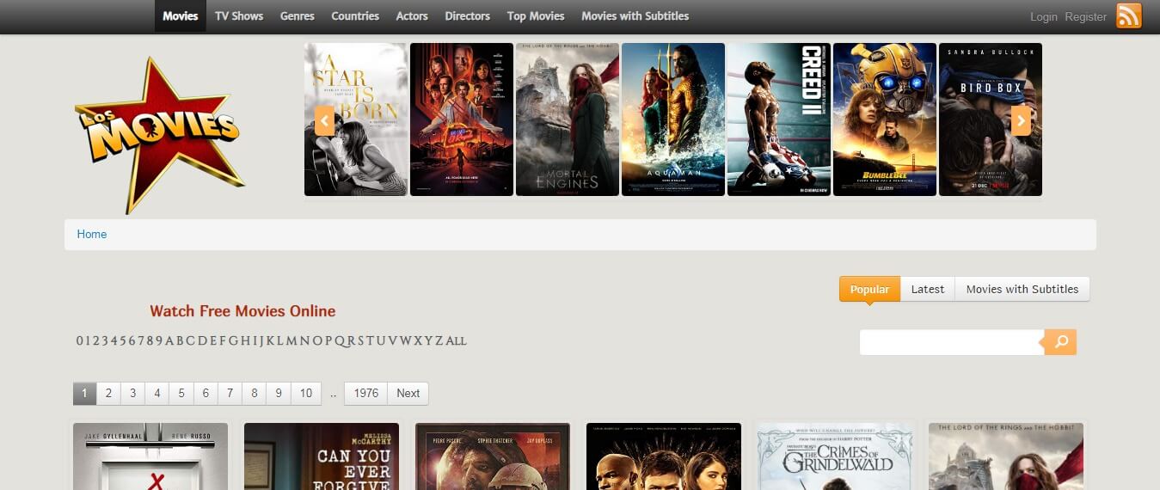
Task: Open the Bird Box poster
Action: click(991, 119)
